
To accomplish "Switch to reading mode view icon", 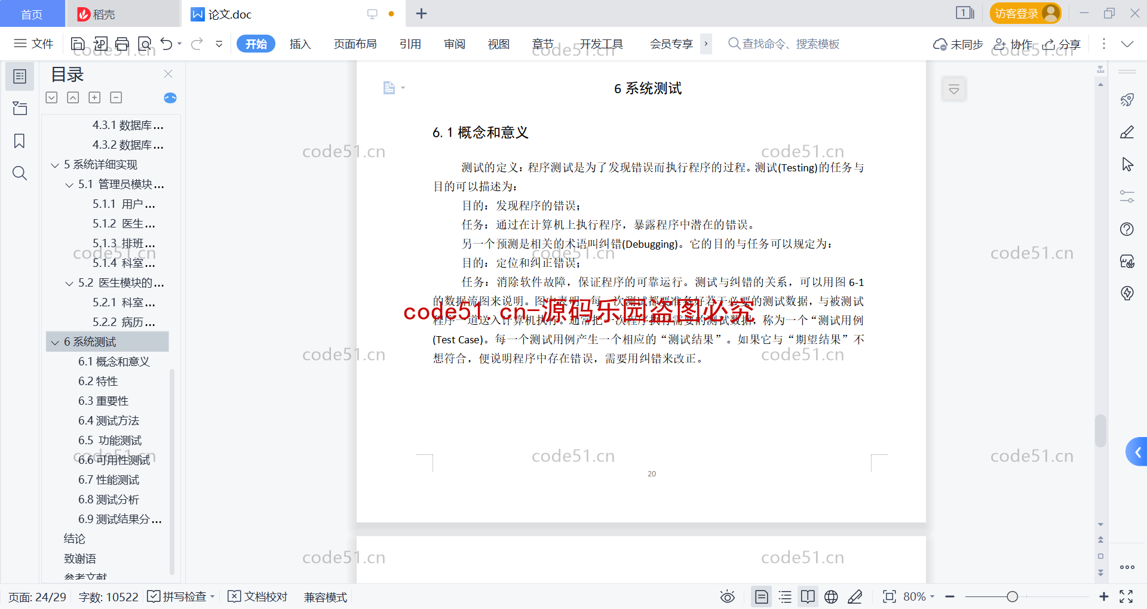I will tap(808, 596).
